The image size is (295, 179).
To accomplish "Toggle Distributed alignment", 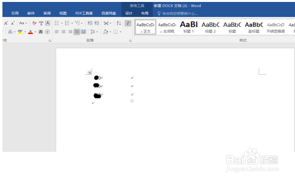I will tap(83, 32).
